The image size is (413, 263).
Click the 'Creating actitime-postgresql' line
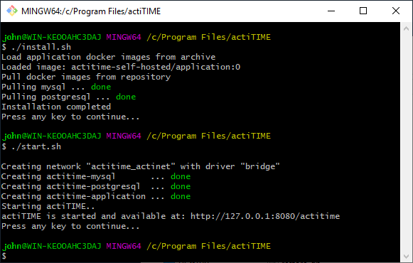tap(96, 186)
